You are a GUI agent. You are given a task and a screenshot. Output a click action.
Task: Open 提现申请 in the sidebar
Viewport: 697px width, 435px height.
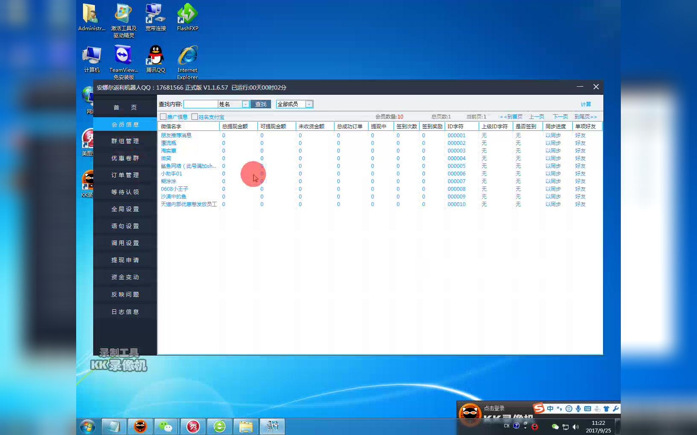point(125,260)
